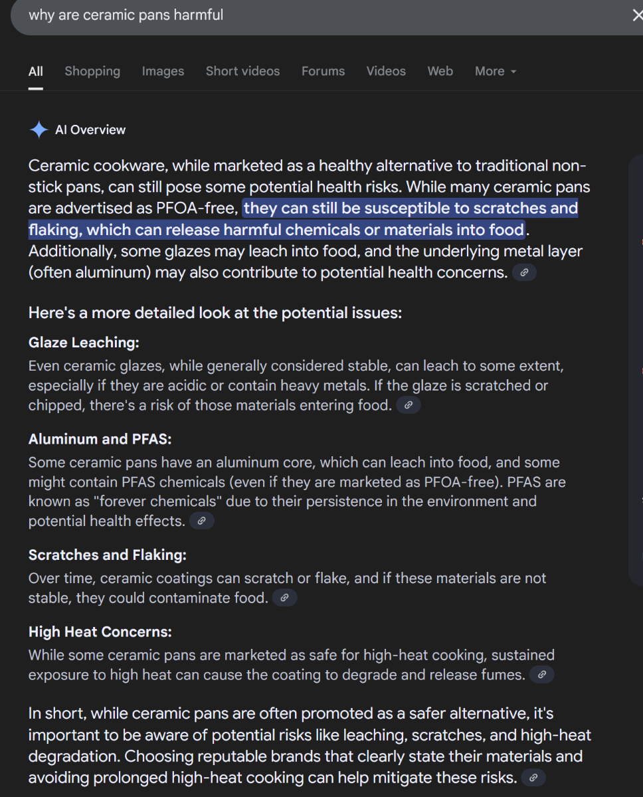Select the Forums tab
The width and height of the screenshot is (643, 797).
pyautogui.click(x=323, y=72)
